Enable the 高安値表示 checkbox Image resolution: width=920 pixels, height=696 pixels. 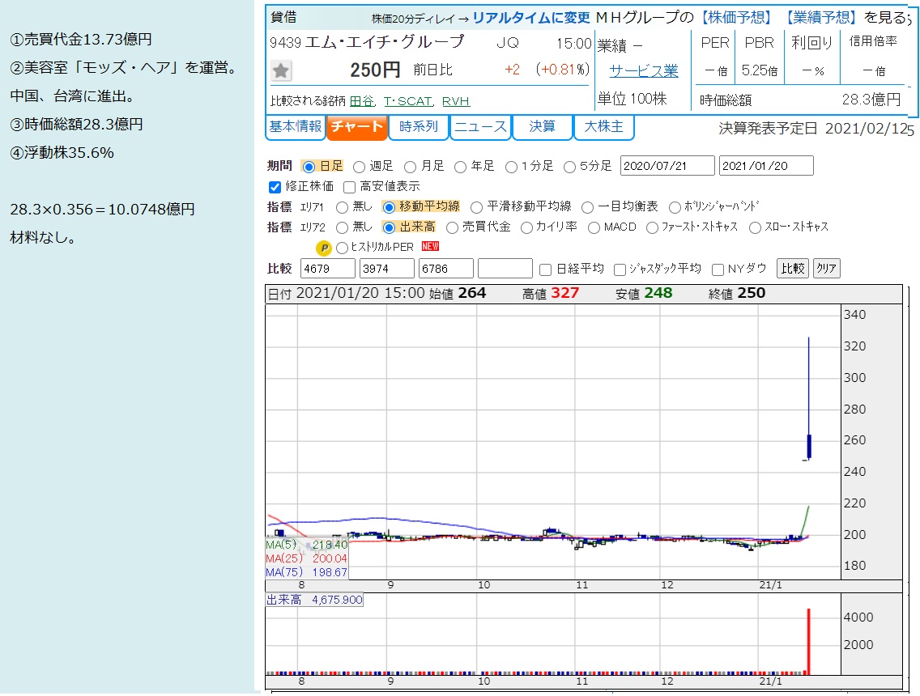click(349, 187)
